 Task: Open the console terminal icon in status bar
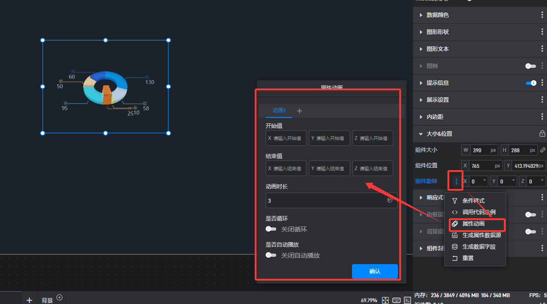[407, 300]
